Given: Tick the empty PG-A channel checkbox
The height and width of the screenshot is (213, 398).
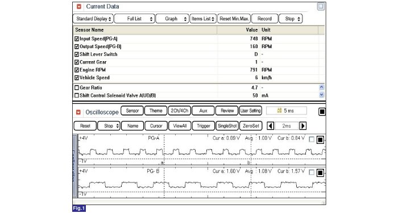Looking at the screenshot, I should coord(312,139).
